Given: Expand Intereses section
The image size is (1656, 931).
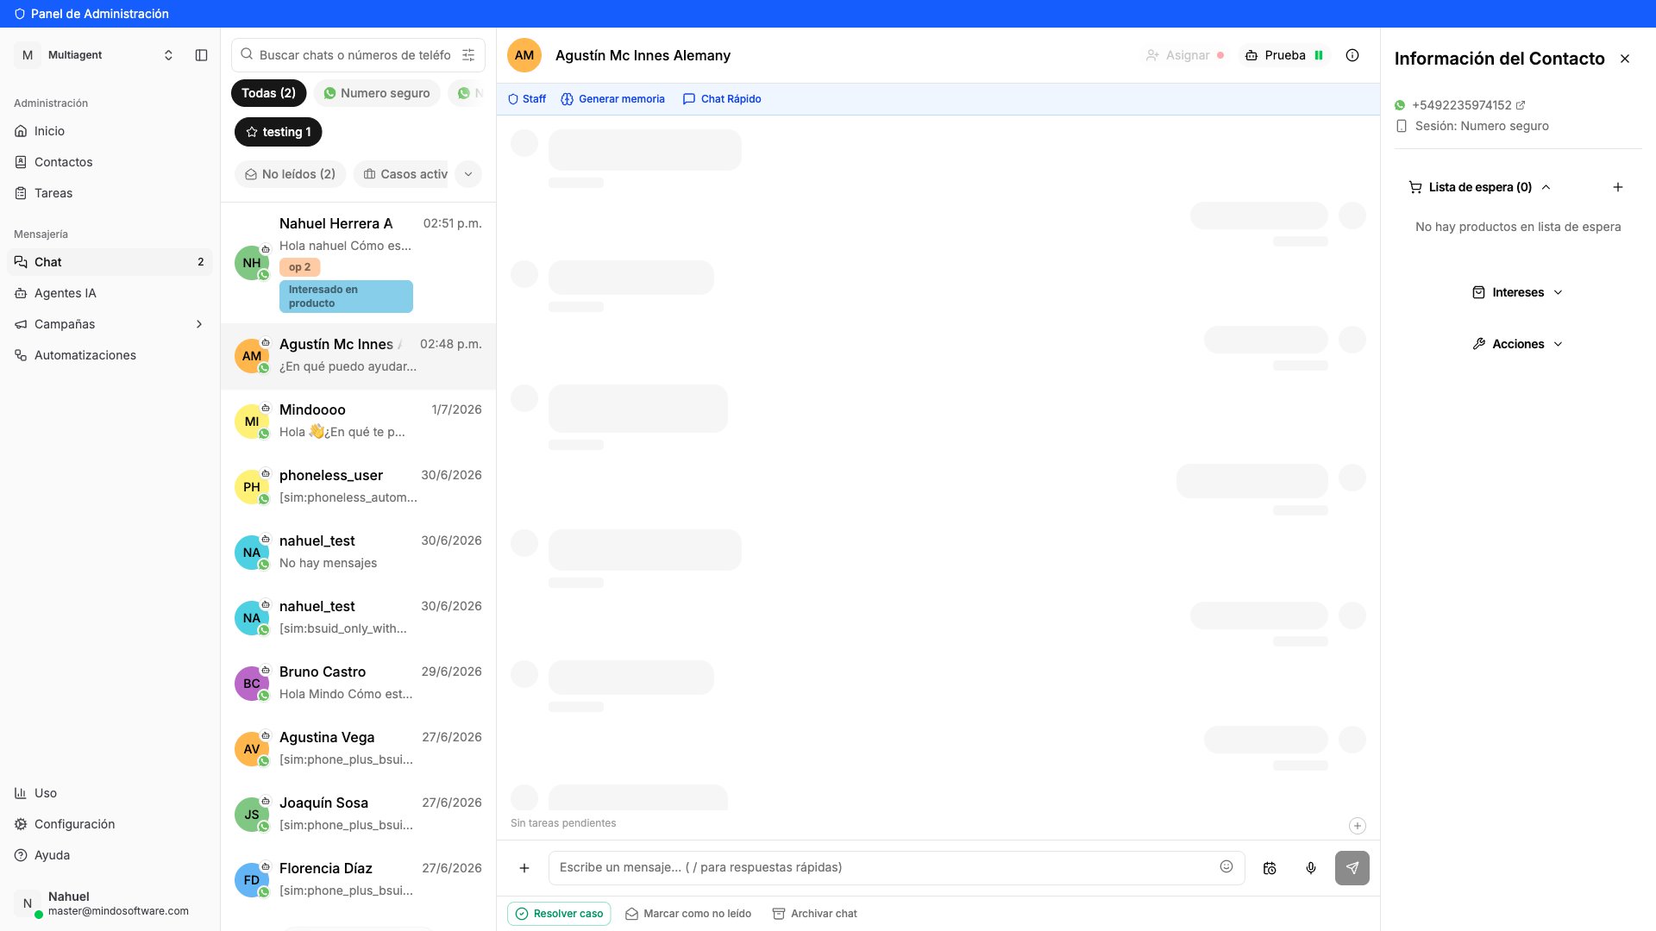Looking at the screenshot, I should (1517, 292).
